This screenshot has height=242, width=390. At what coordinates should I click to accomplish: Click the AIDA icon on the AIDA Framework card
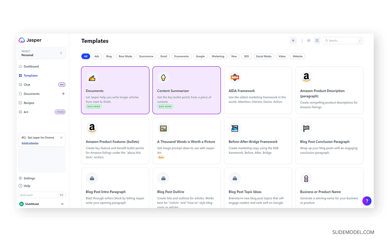pyautogui.click(x=235, y=78)
